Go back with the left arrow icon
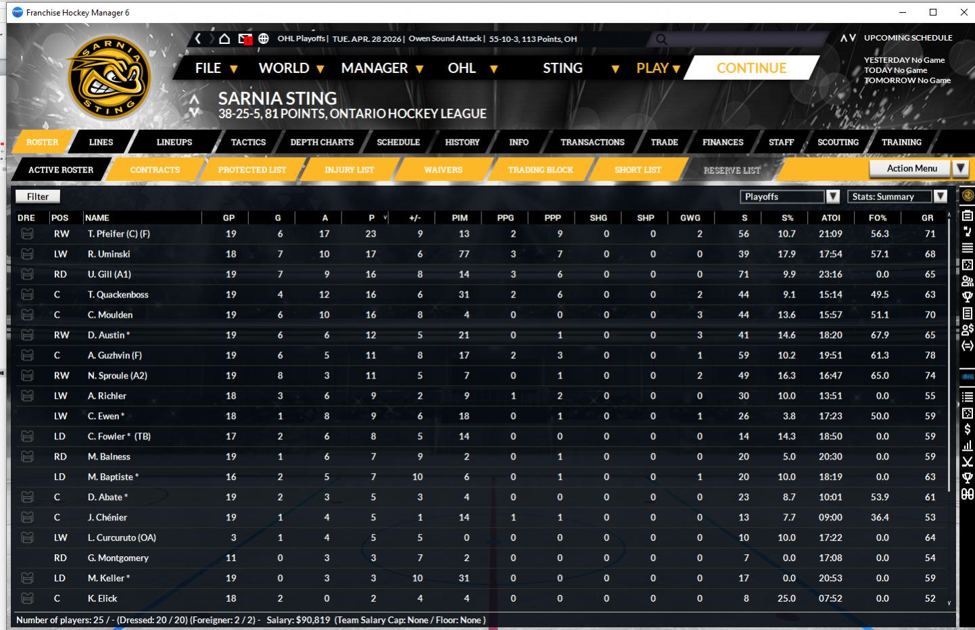The height and width of the screenshot is (630, 975). tap(198, 39)
